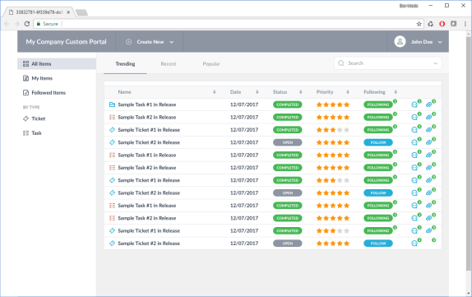Screen dimensions: 472x297
Task: Sort by the Name column arrows
Action: click(x=215, y=92)
